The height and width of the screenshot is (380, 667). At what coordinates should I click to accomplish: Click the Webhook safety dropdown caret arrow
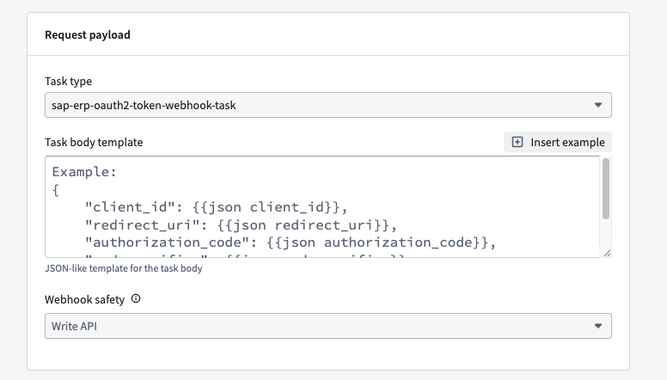598,326
